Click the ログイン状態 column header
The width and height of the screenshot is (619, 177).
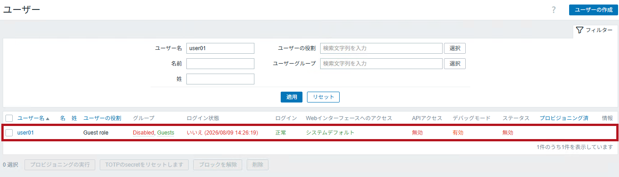point(203,118)
